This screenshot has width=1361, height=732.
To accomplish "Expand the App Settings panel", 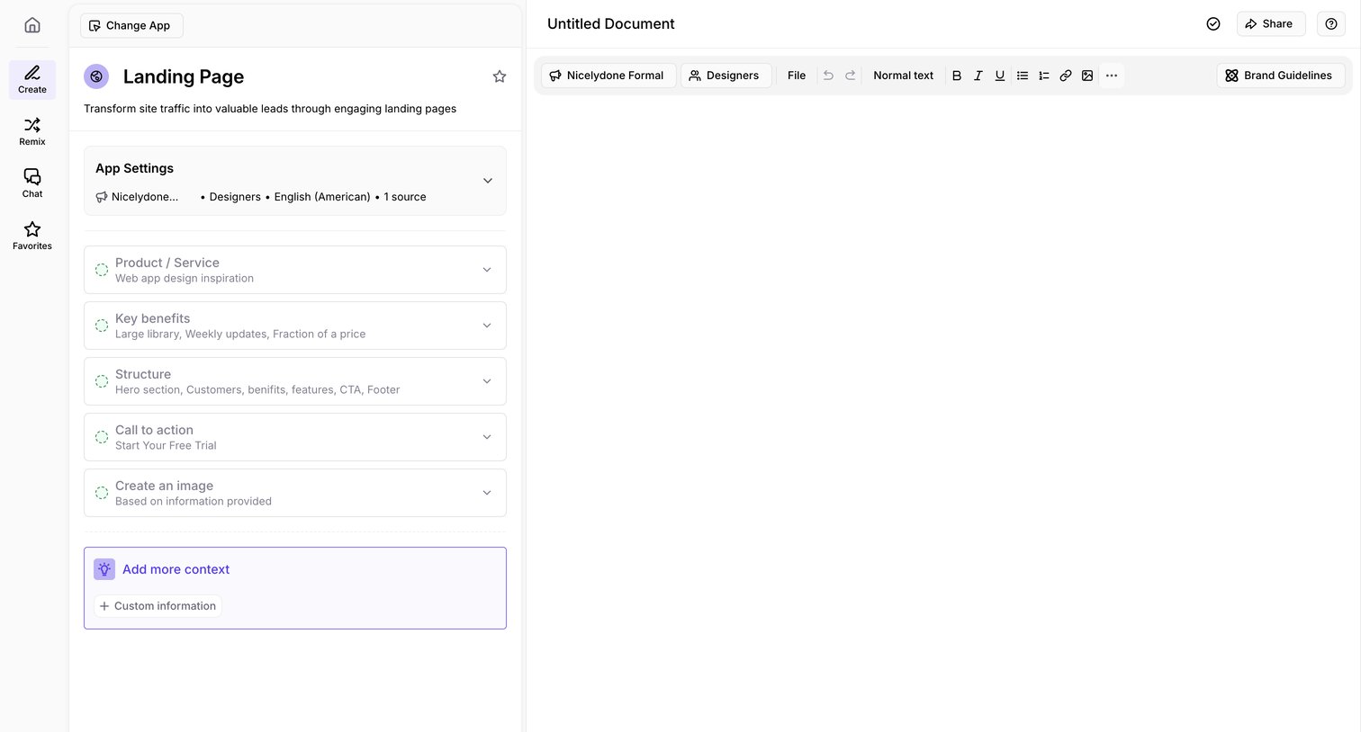I will [488, 181].
